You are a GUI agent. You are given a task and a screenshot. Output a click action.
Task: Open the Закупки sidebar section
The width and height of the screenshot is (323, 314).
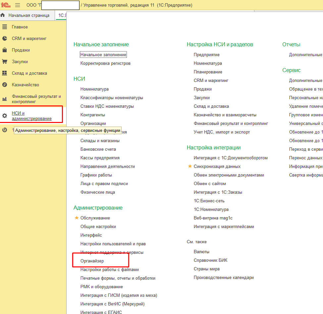pyautogui.click(x=20, y=61)
